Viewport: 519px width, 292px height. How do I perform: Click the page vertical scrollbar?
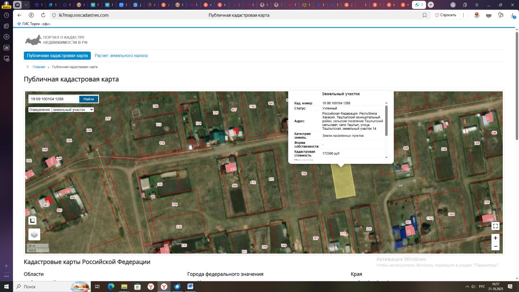(x=517, y=85)
